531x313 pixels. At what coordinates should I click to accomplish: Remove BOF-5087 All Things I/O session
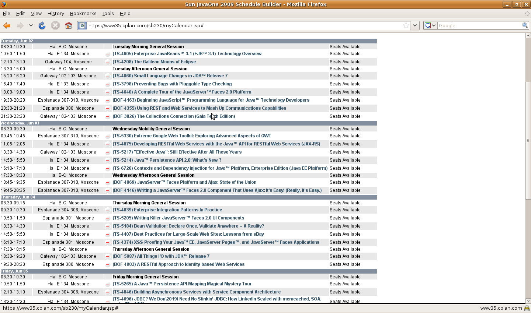(x=108, y=257)
